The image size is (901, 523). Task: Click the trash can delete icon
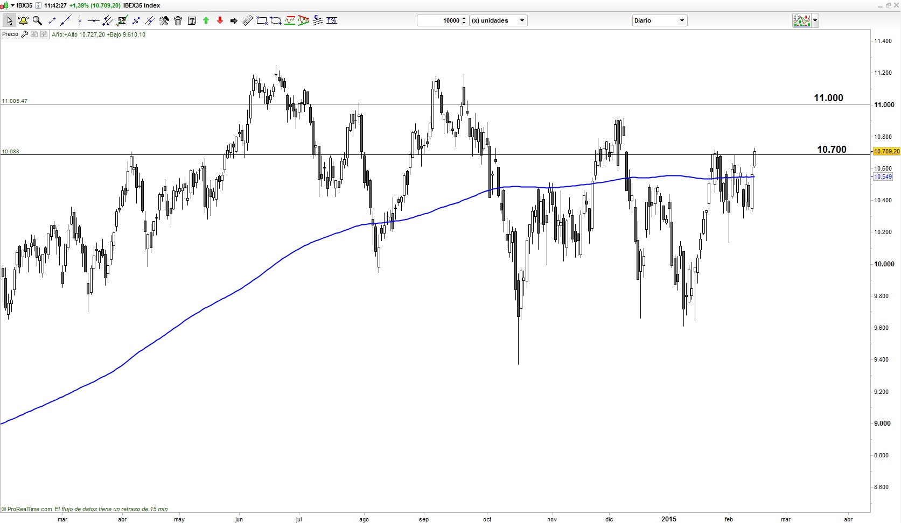[178, 20]
